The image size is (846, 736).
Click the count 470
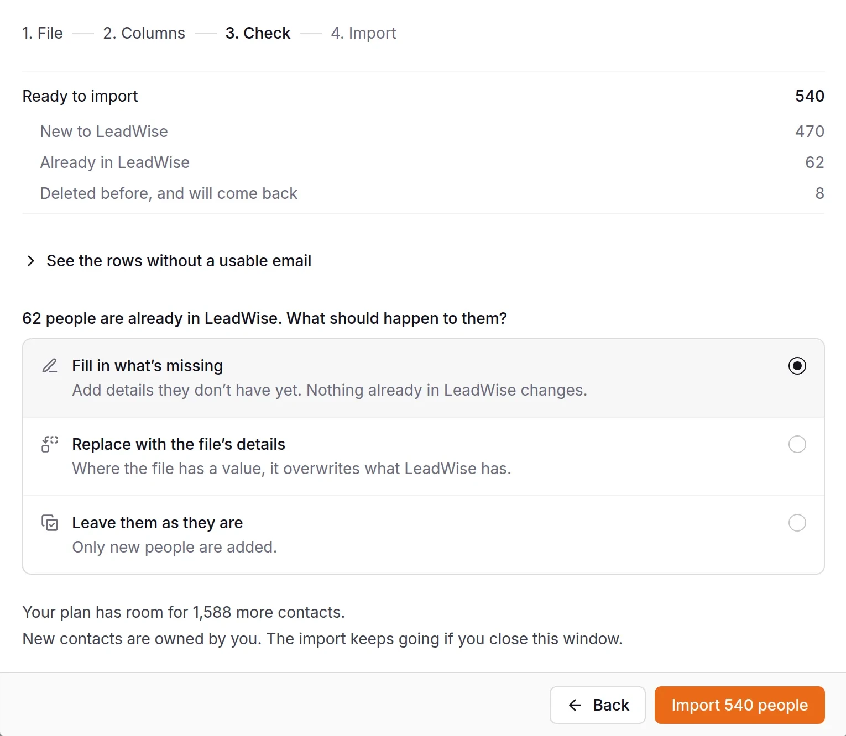coord(810,132)
